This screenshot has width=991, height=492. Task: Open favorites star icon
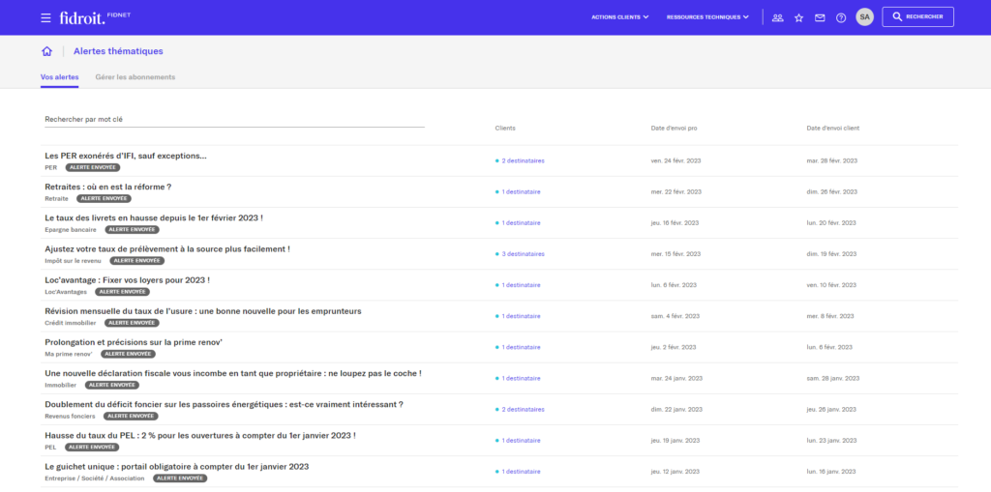pyautogui.click(x=798, y=17)
